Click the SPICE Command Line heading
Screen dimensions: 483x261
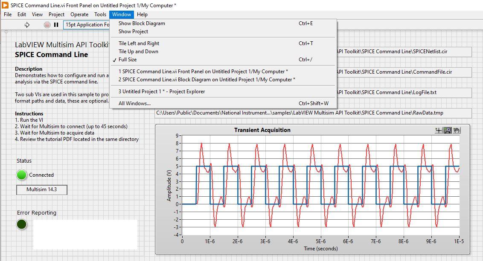tap(52, 55)
